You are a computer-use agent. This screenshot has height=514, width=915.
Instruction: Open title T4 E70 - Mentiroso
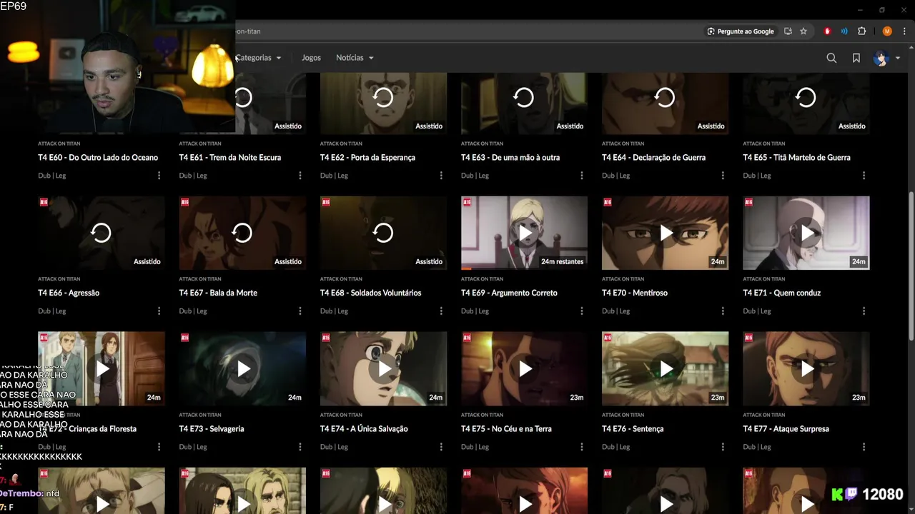pos(635,293)
